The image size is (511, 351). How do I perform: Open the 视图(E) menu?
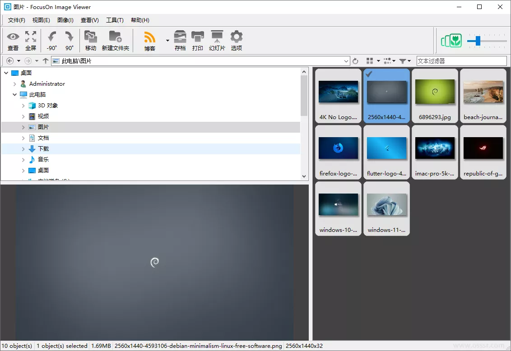tap(41, 20)
